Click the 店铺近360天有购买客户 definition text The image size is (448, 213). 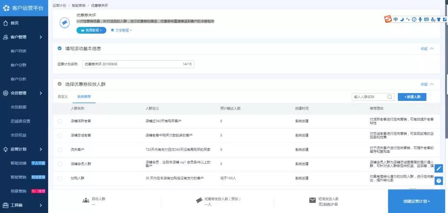click(x=163, y=121)
